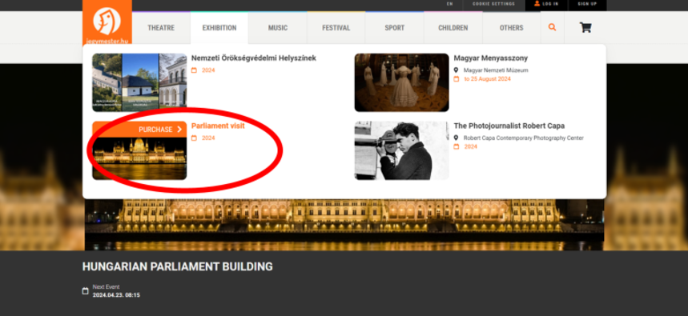This screenshot has height=316, width=688.
Task: Click calendar icon beside 'to 25 August 2024'
Action: 457,79
